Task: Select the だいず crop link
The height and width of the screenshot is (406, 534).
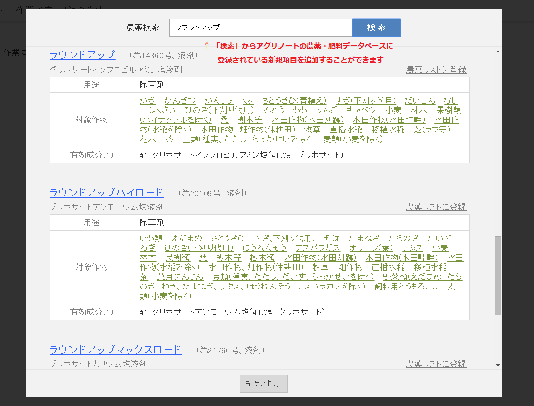Action: (x=439, y=238)
